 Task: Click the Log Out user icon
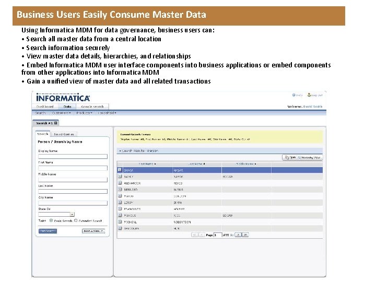pos(309,95)
